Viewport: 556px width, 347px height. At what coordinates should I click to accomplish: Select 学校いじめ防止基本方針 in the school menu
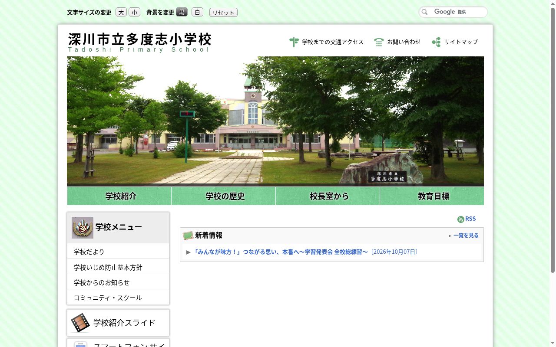pyautogui.click(x=118, y=267)
